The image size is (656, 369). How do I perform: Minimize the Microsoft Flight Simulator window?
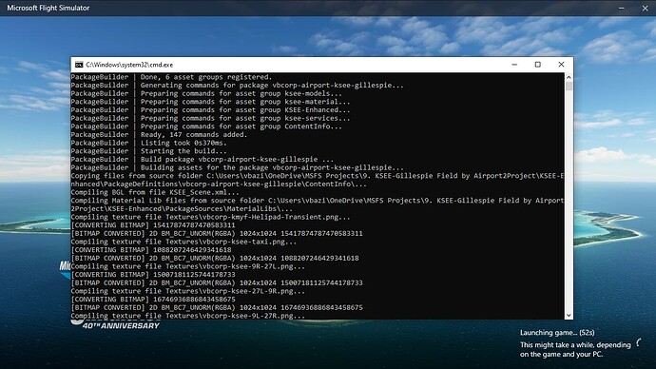click(622, 8)
